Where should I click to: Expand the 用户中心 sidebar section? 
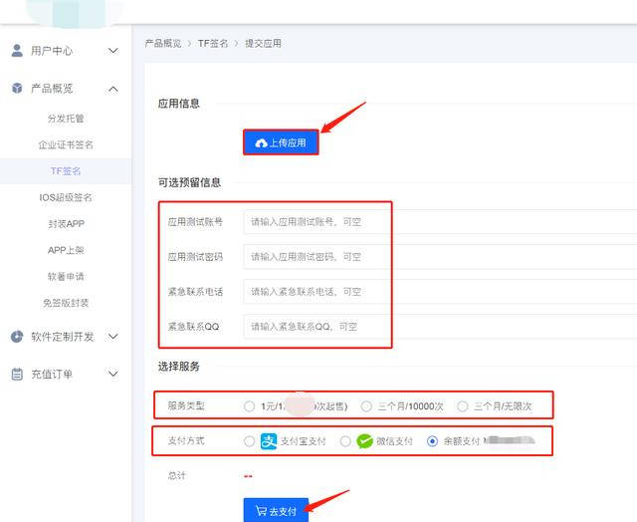point(113,50)
